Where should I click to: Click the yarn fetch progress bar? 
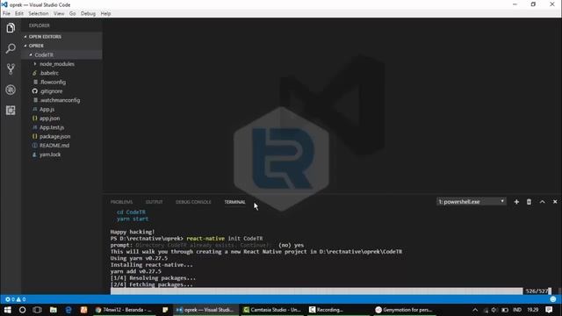point(316,291)
